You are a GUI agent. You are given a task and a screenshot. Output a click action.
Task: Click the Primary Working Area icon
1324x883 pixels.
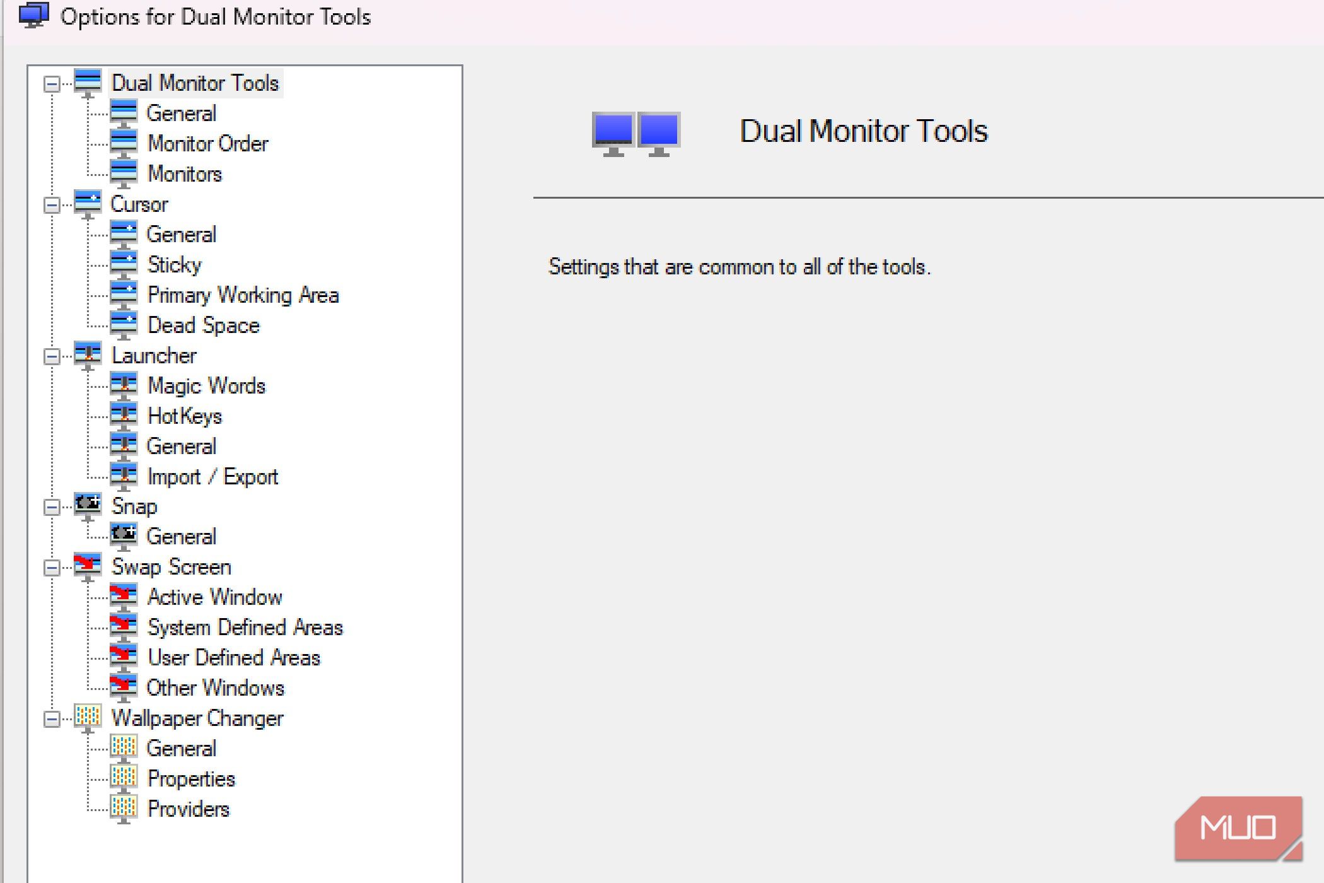[124, 295]
